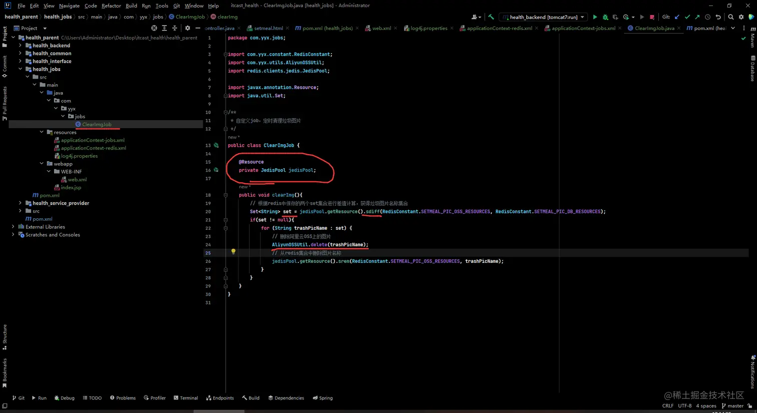The width and height of the screenshot is (757, 413).
Task: Build project using hammer icon
Action: pos(491,17)
